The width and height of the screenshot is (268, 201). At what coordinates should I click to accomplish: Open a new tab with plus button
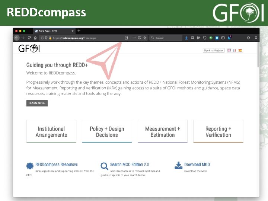click(x=79, y=31)
